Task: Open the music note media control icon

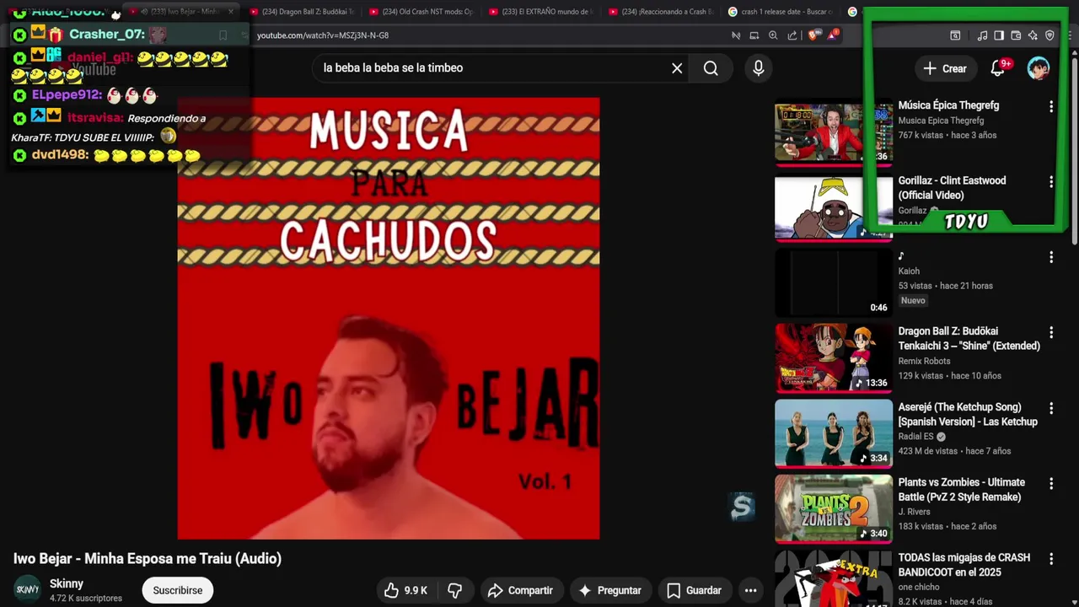Action: tap(982, 35)
